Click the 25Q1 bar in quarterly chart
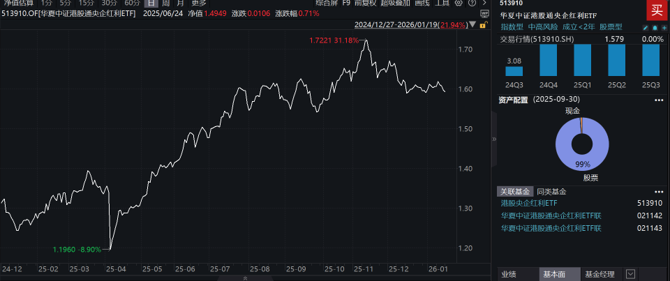The width and height of the screenshot is (670, 281). (582, 60)
